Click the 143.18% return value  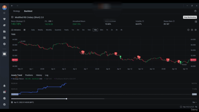click(x=16, y=24)
